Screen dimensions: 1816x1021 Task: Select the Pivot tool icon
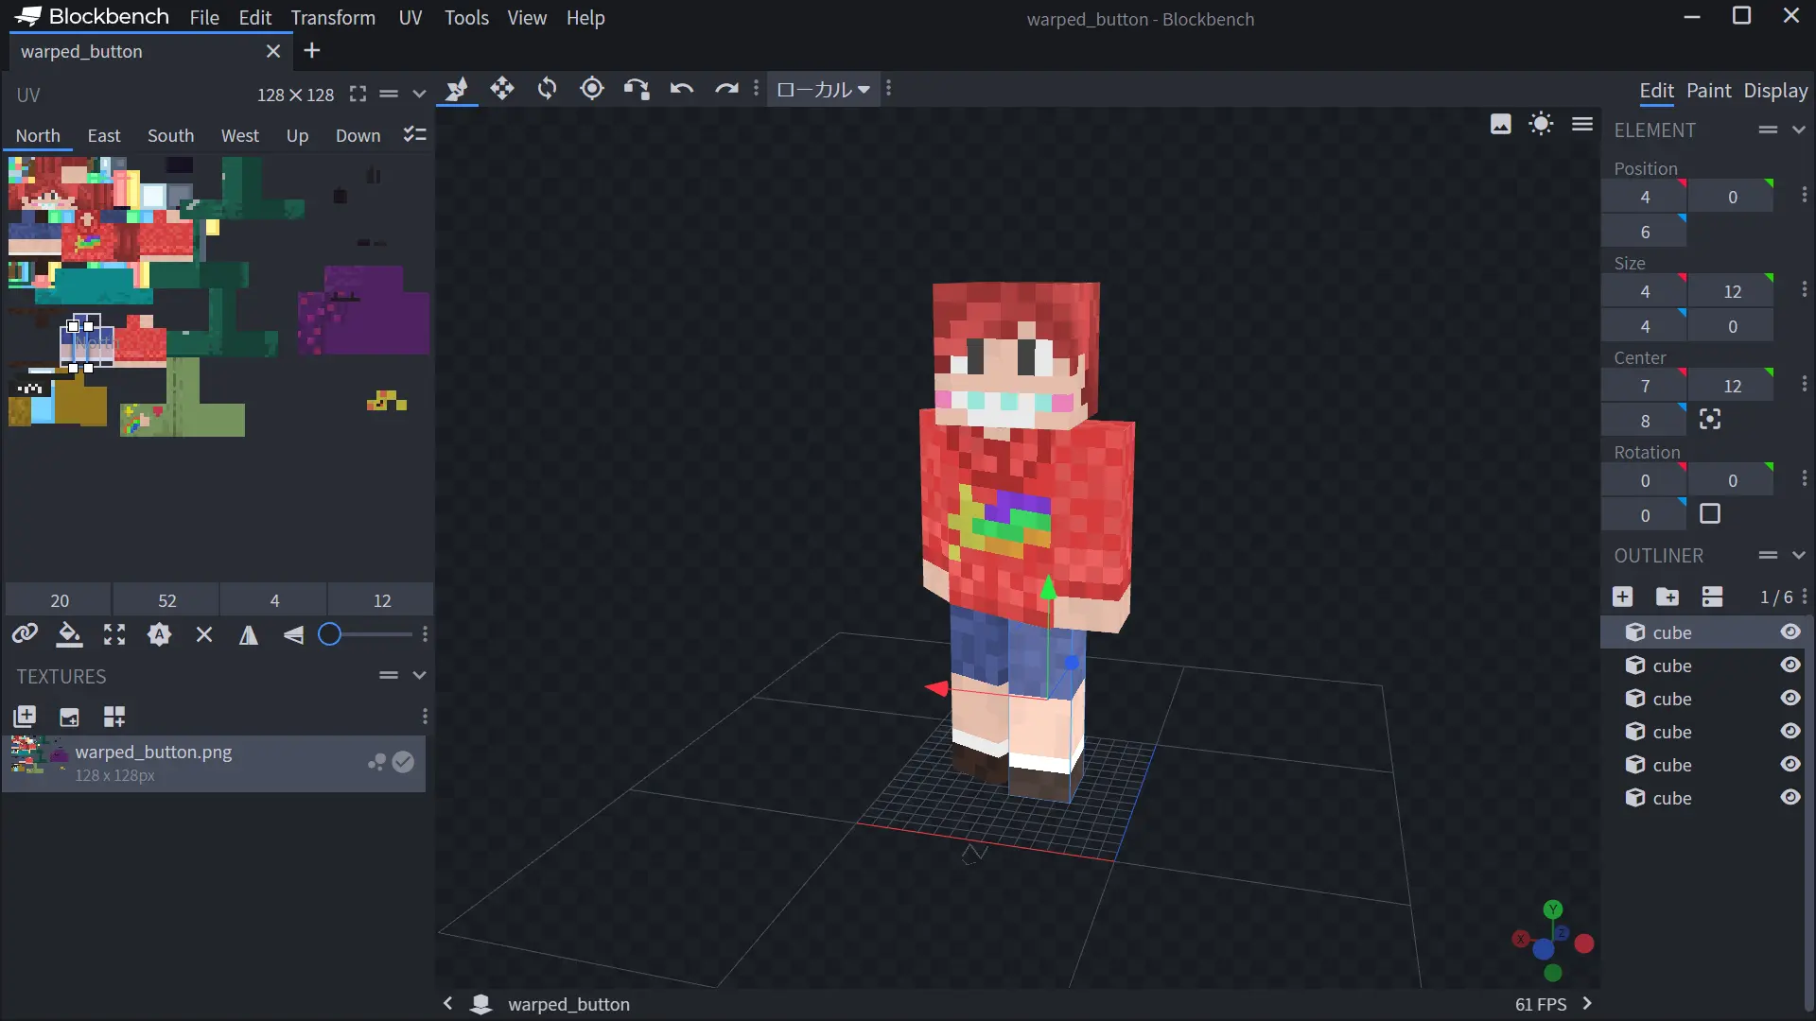point(592,89)
